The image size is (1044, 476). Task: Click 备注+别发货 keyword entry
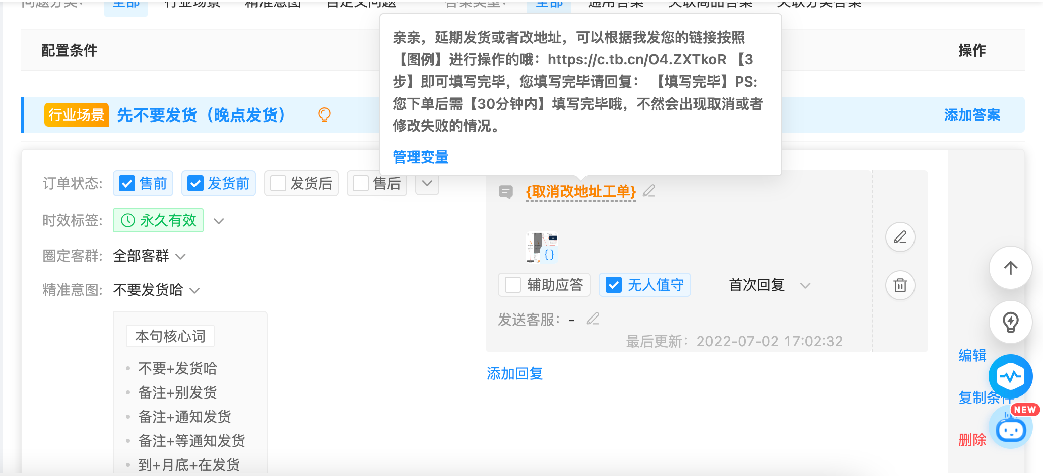click(x=177, y=392)
